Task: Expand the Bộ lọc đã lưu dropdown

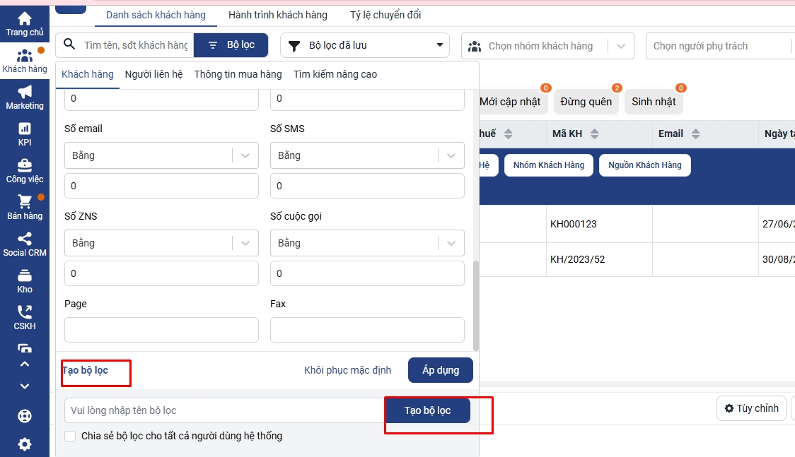Action: click(365, 46)
